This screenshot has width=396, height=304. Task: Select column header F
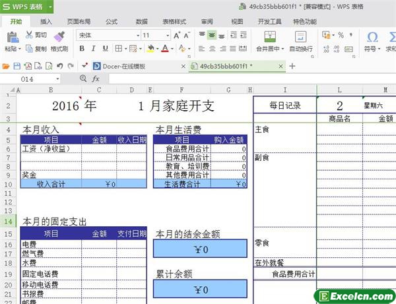[181, 90]
